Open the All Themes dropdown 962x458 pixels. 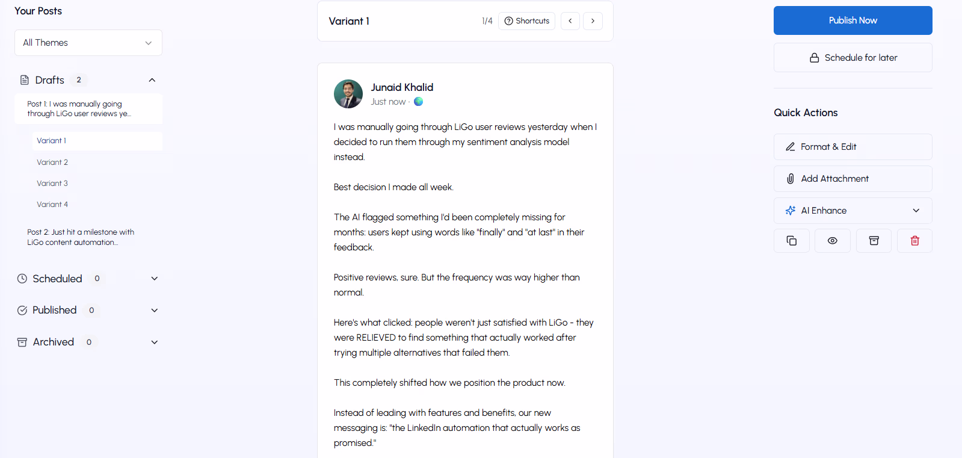pyautogui.click(x=88, y=42)
